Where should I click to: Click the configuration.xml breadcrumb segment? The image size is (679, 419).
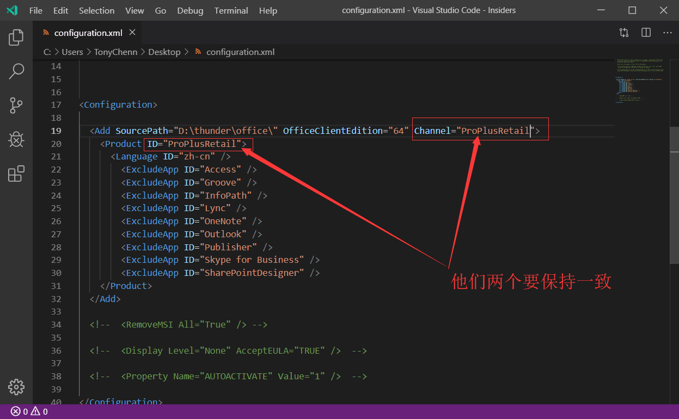click(240, 52)
